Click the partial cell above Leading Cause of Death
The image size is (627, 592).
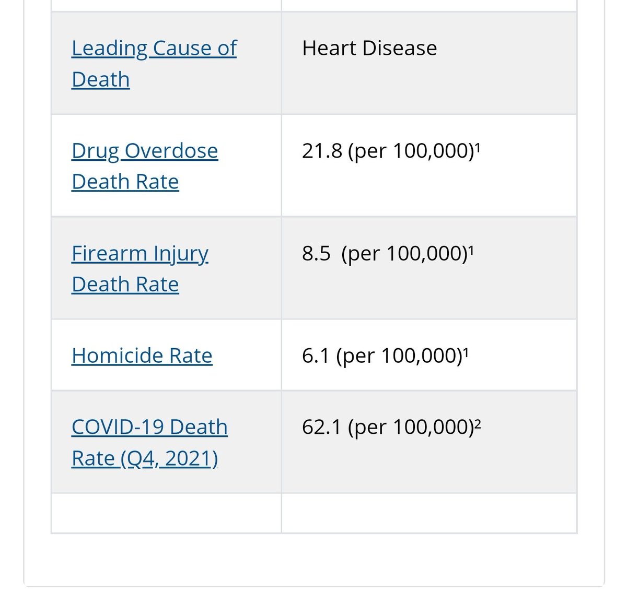[x=166, y=5]
